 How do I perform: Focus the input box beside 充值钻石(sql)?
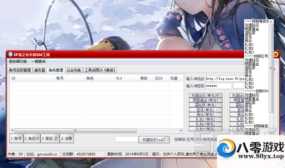tap(127, 139)
